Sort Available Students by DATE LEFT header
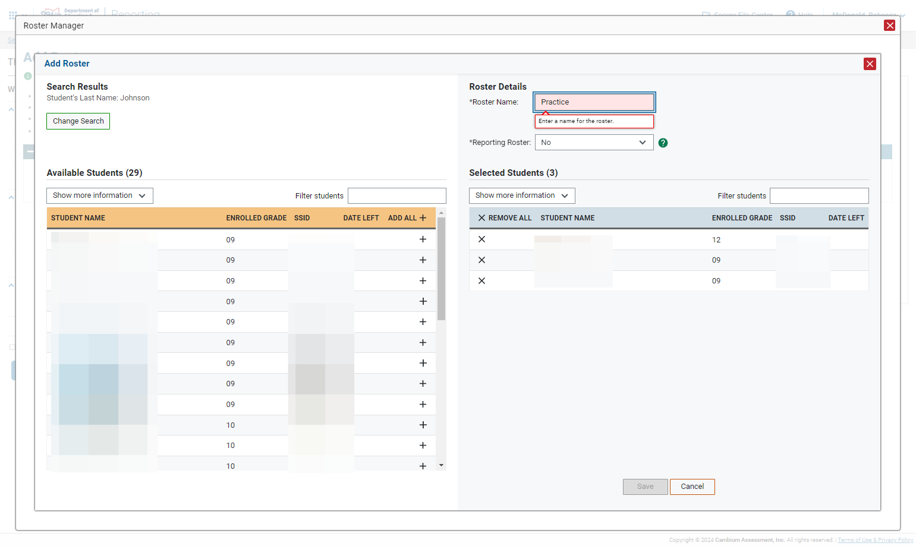Screen dimensions: 916x546 pos(361,218)
